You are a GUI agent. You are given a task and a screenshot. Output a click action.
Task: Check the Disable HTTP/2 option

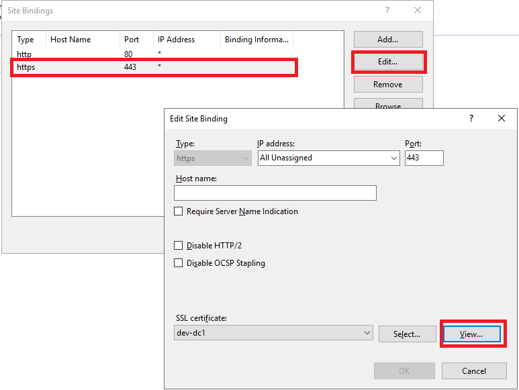(179, 246)
